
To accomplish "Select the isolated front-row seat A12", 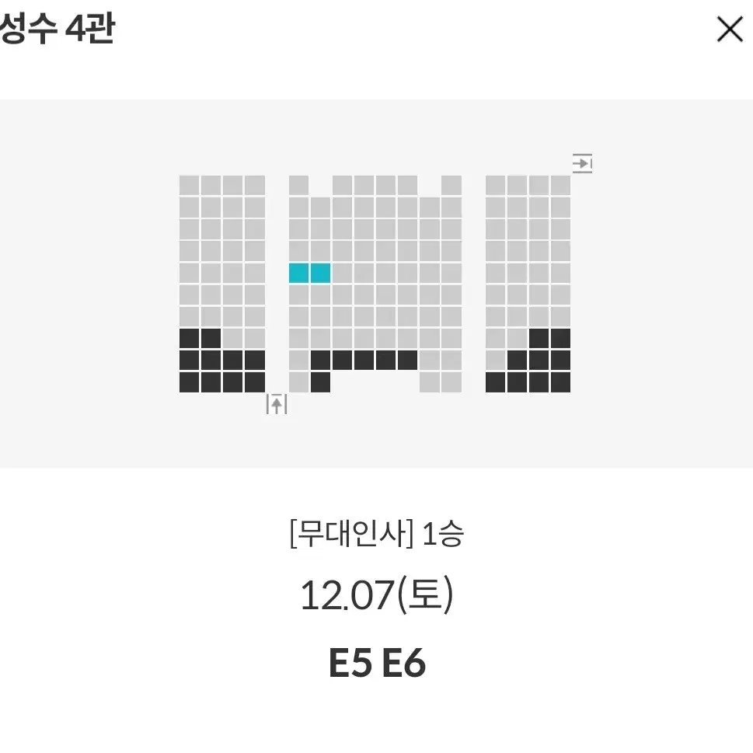I will pos(451,186).
